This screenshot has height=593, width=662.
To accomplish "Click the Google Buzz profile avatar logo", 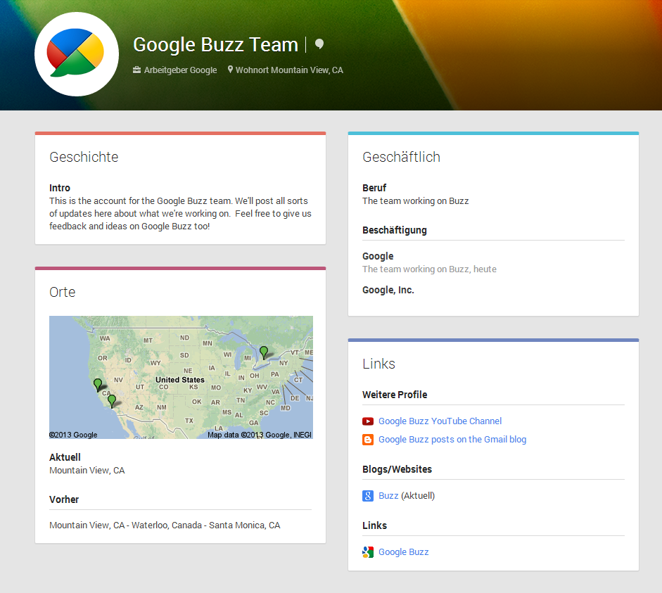I will 77,54.
